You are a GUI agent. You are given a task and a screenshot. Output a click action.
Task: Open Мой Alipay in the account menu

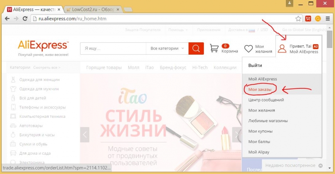click(x=259, y=152)
